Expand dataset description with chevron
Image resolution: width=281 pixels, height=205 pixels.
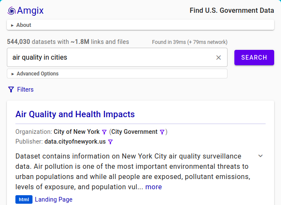pos(260,156)
